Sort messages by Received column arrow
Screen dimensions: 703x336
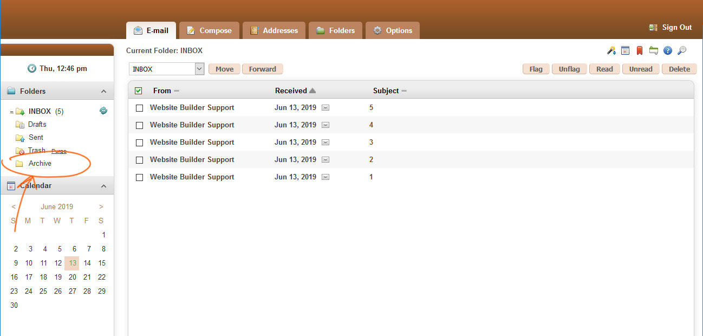click(313, 91)
